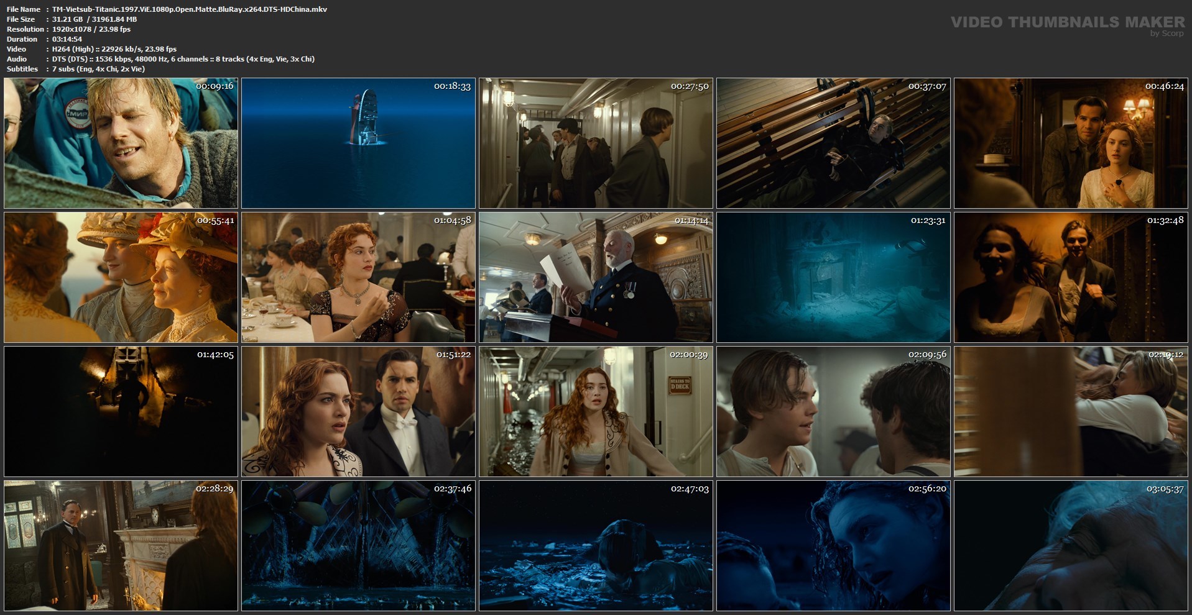Viewport: 1192px width, 615px height.
Task: Select the thumbnail timestamped 02:37:46
Action: (x=358, y=545)
